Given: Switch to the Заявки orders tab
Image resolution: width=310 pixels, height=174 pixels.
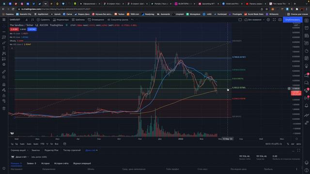Looking at the screenshot, I should point(31,163).
